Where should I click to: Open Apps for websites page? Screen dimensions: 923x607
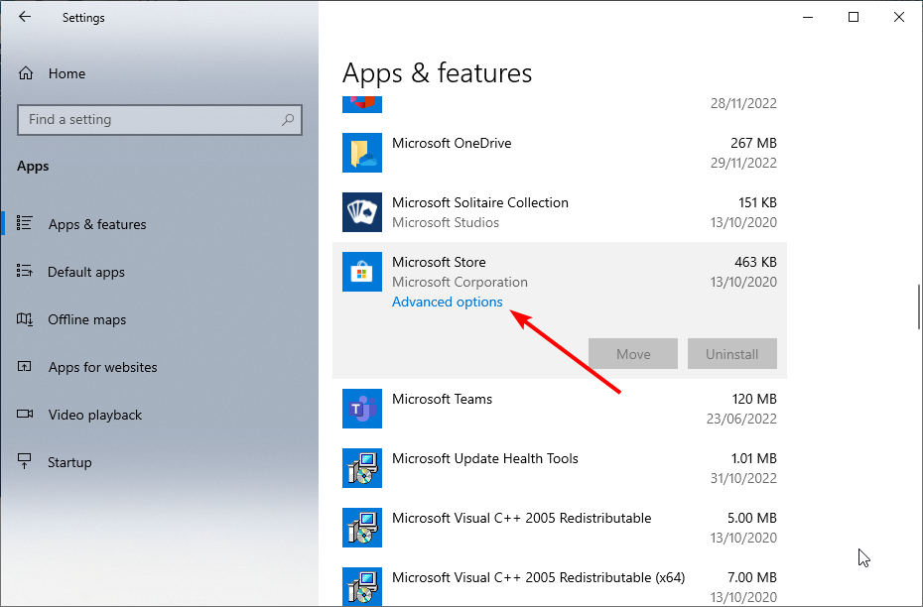[102, 367]
